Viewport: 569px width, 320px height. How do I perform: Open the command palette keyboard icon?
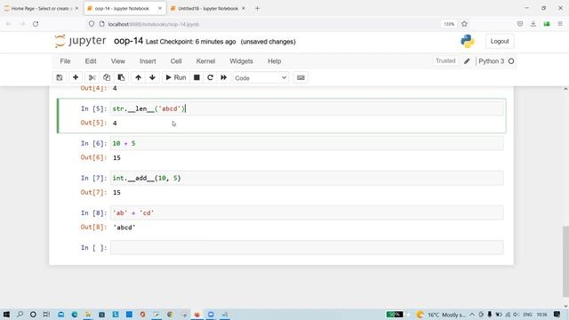301,77
